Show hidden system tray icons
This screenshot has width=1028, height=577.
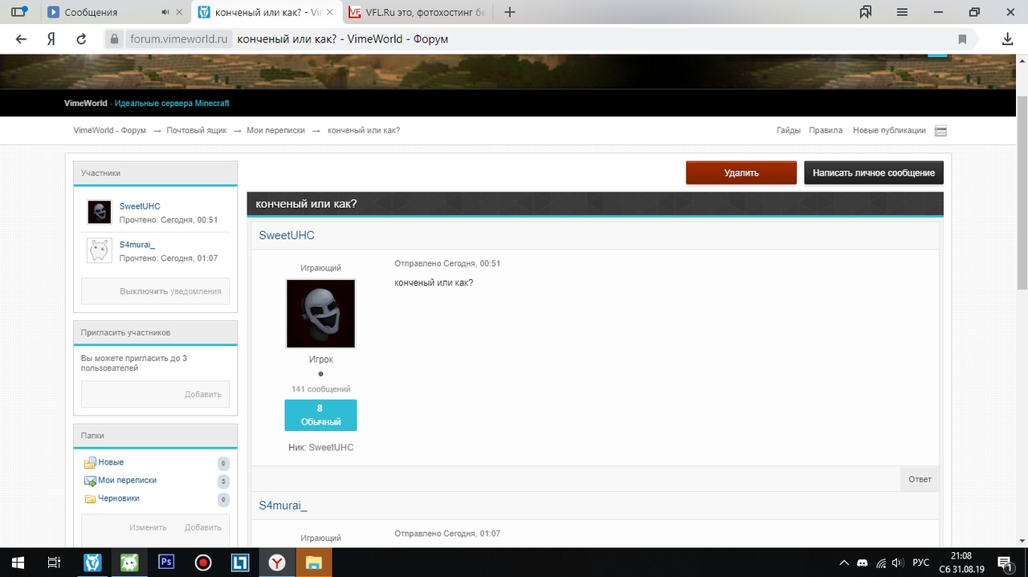click(x=844, y=563)
